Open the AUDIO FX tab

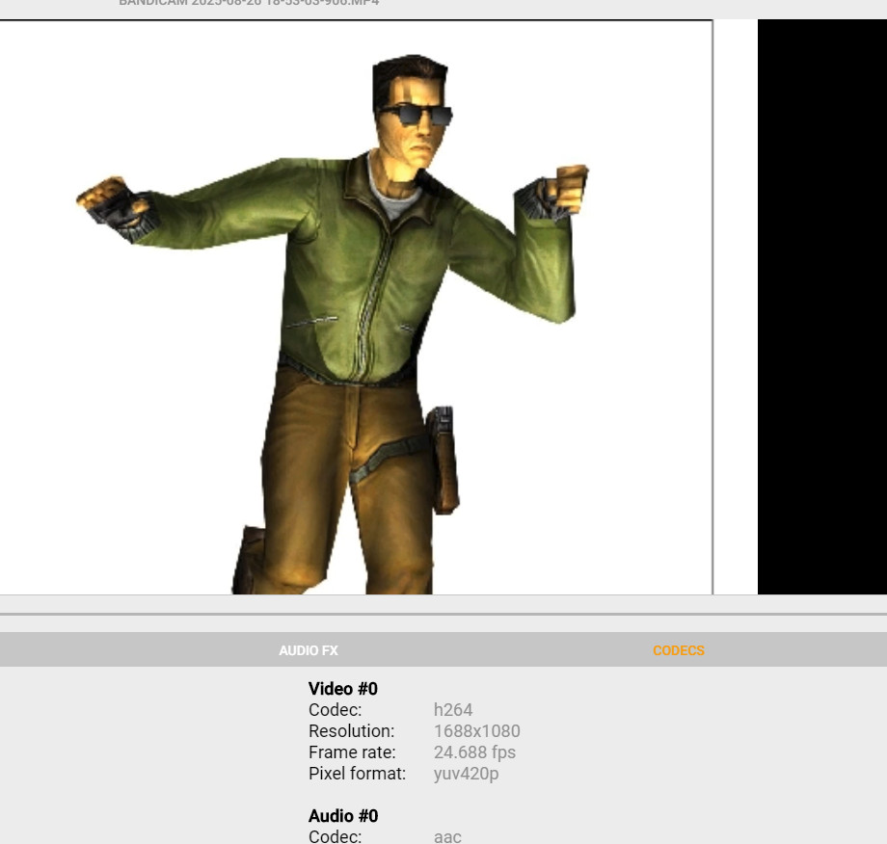309,650
